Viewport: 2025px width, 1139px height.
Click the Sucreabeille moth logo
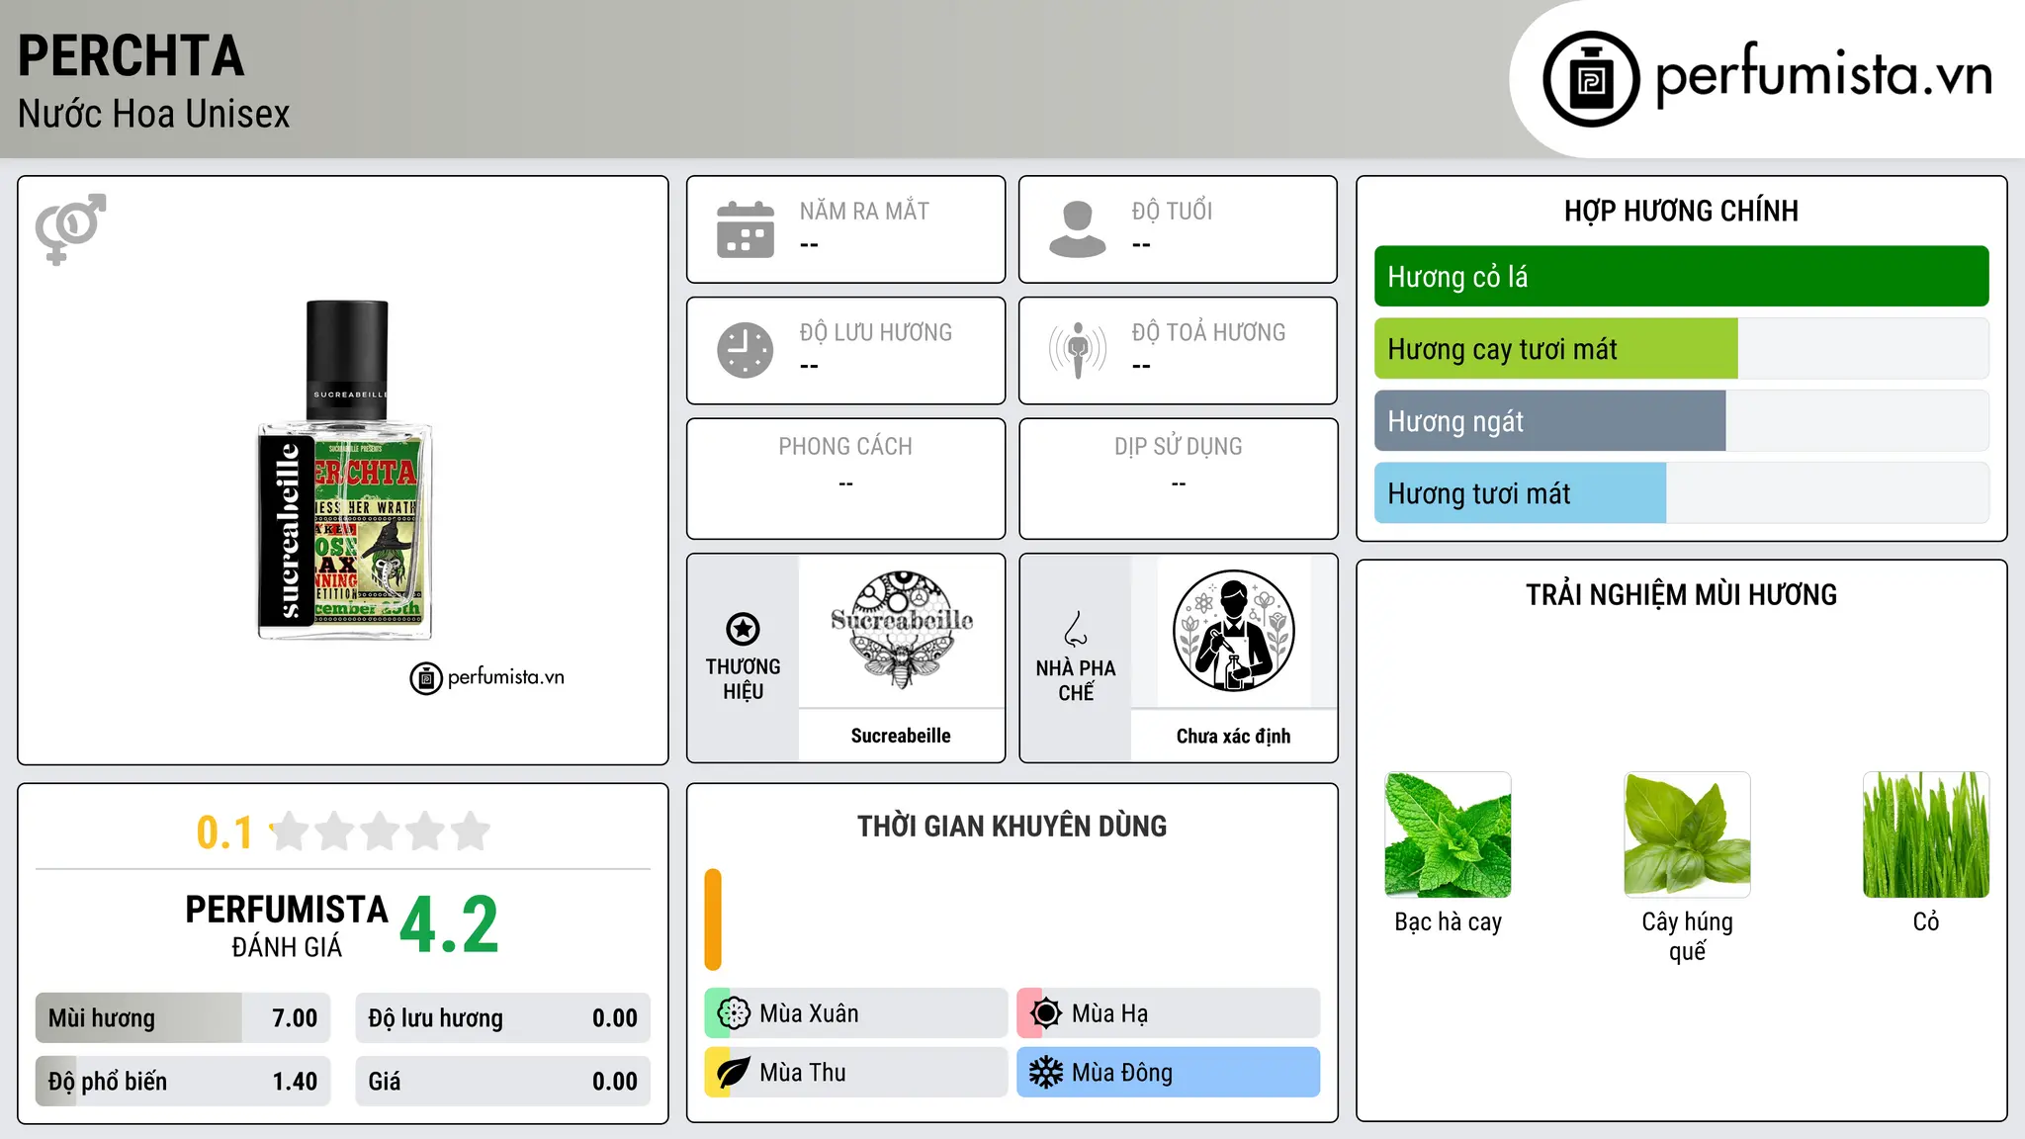point(902,630)
